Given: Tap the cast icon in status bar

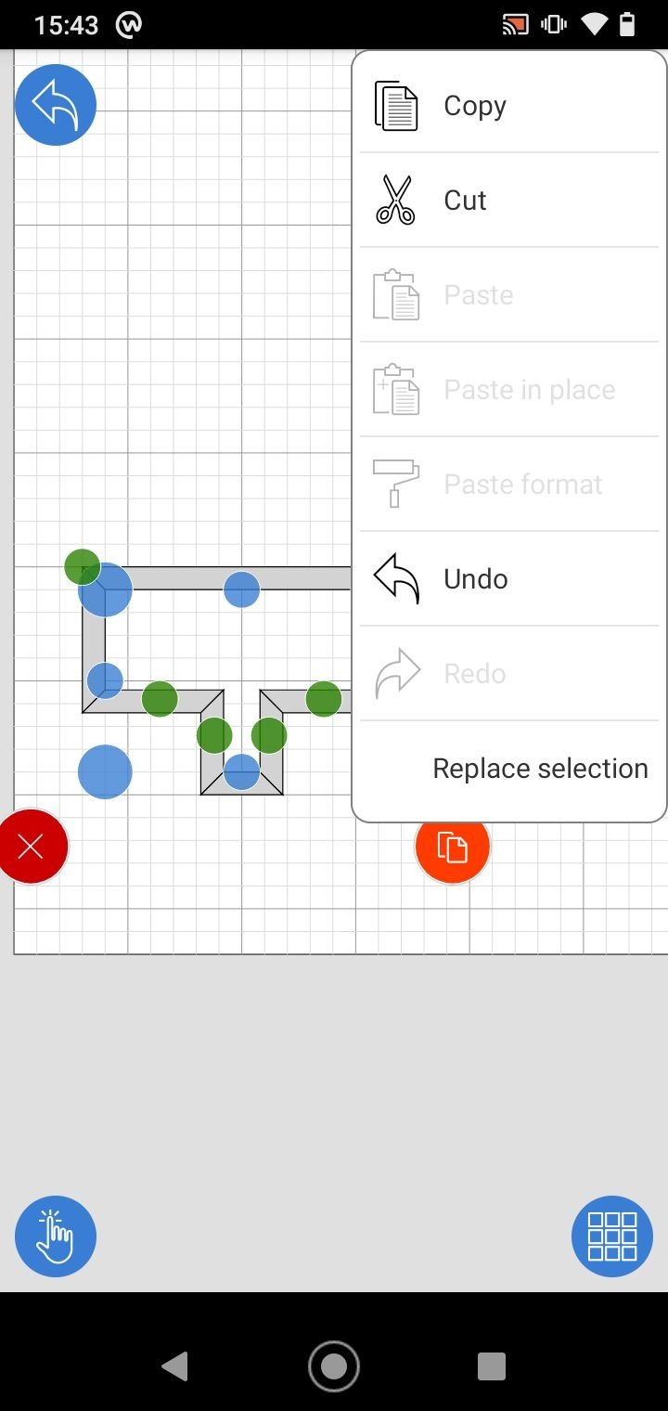Looking at the screenshot, I should (x=515, y=25).
